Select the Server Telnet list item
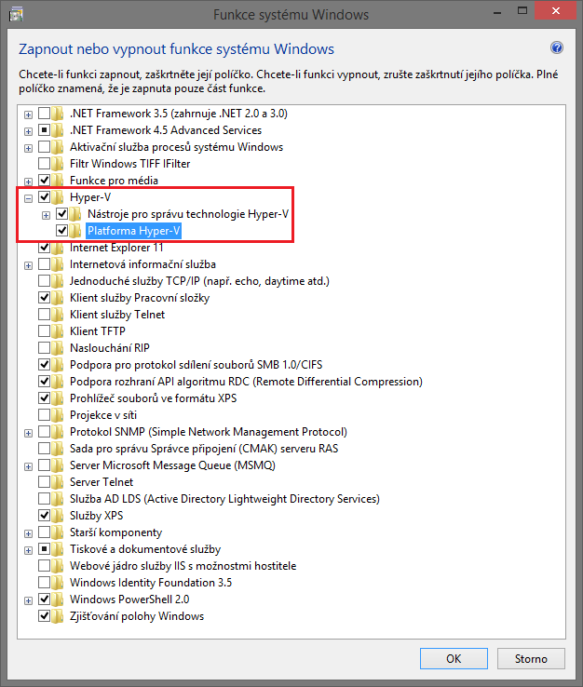Image resolution: width=583 pixels, height=687 pixels. click(102, 482)
